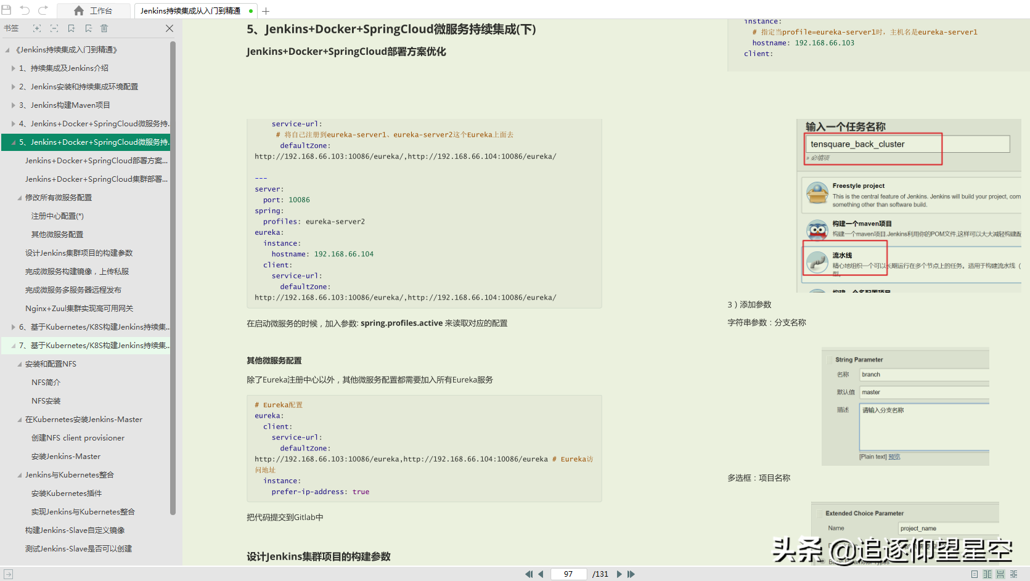
Task: Switch to single page view icon
Action: click(975, 574)
